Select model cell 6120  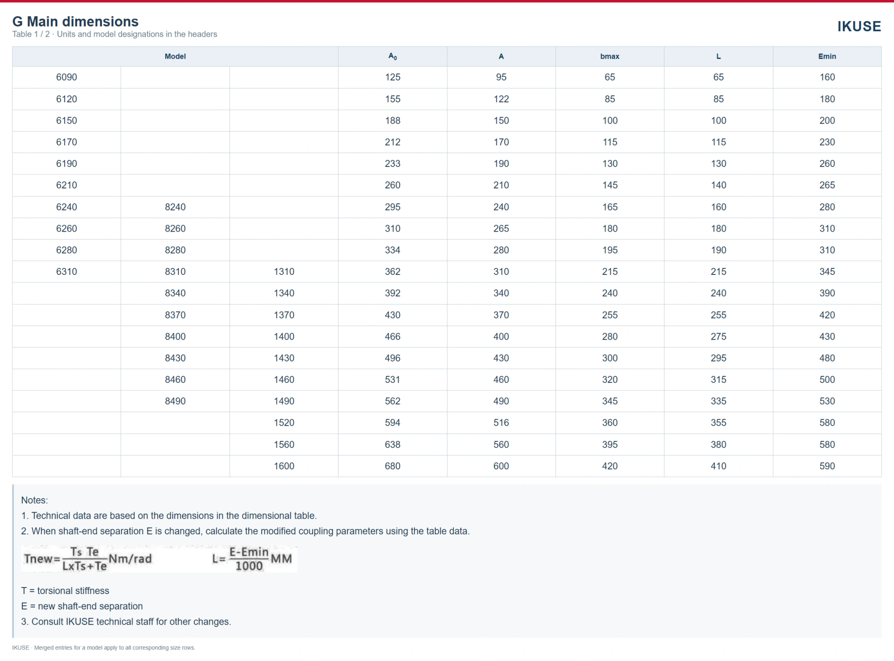click(67, 99)
